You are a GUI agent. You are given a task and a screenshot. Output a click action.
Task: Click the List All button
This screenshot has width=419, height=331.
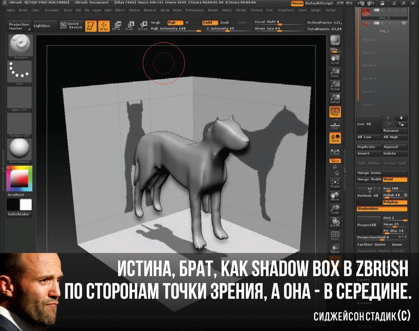point(369,124)
